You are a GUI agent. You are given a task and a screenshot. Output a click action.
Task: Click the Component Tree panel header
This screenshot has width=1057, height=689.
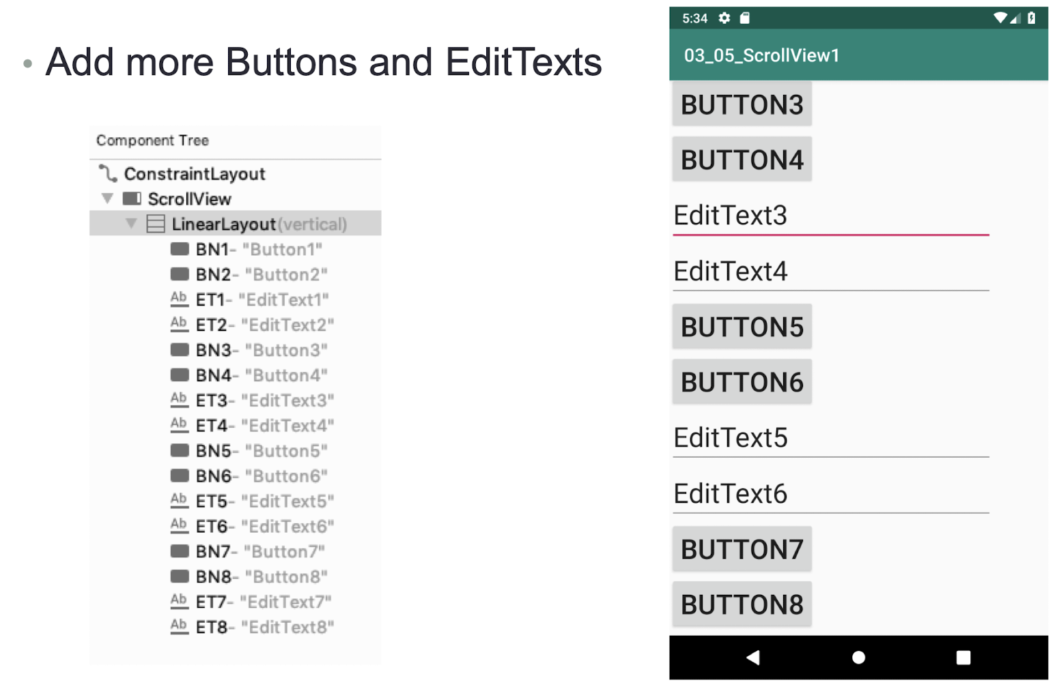(152, 141)
